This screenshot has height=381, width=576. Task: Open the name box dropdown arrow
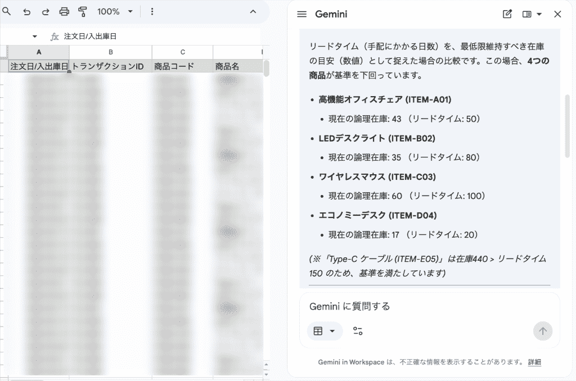(x=34, y=37)
